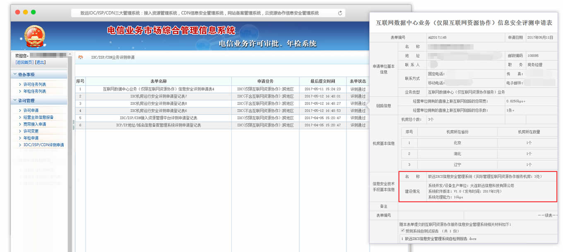Open row 6 ICP/IP地址/域名信息备案 form

158,125
